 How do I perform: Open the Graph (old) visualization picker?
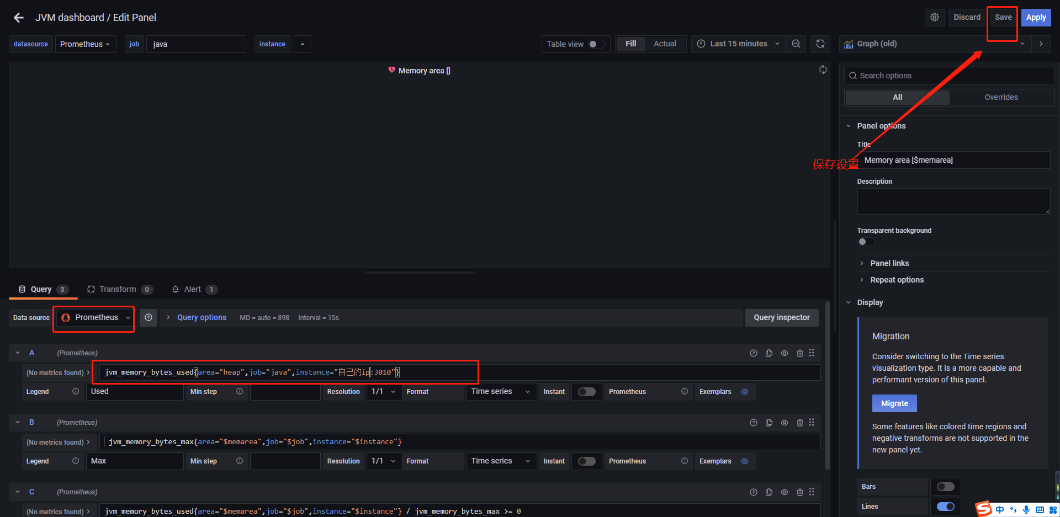click(934, 44)
